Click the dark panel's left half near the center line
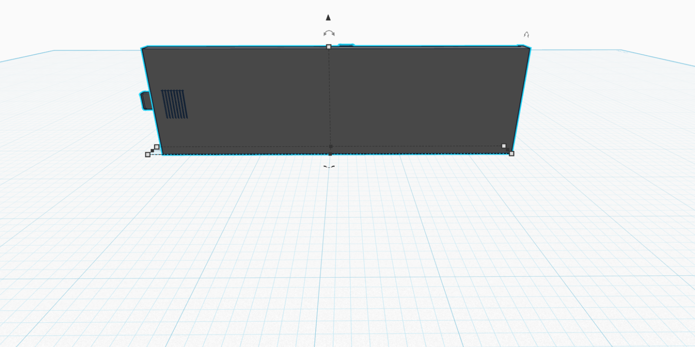The width and height of the screenshot is (695, 347). click(x=282, y=98)
